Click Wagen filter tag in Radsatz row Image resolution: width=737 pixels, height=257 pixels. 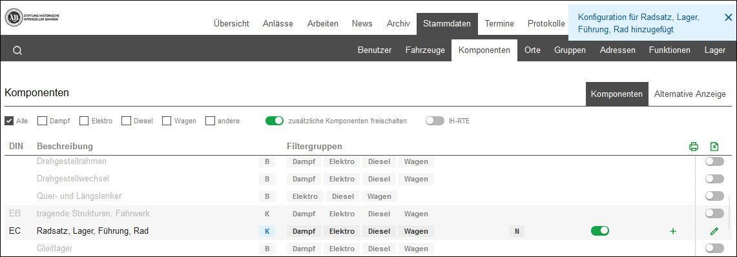pyautogui.click(x=416, y=231)
